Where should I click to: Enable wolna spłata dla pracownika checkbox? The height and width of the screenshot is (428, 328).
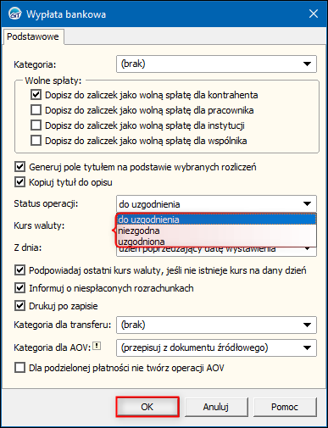(36, 110)
